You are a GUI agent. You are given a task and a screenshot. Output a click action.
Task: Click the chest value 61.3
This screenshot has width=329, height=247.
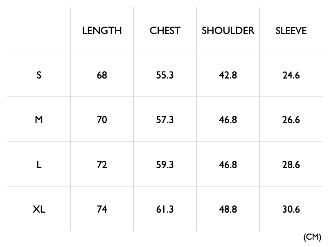point(165,209)
